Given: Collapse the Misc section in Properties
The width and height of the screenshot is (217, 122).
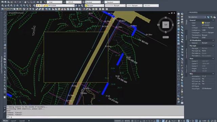Looking at the screenshot, I should point(213,74).
